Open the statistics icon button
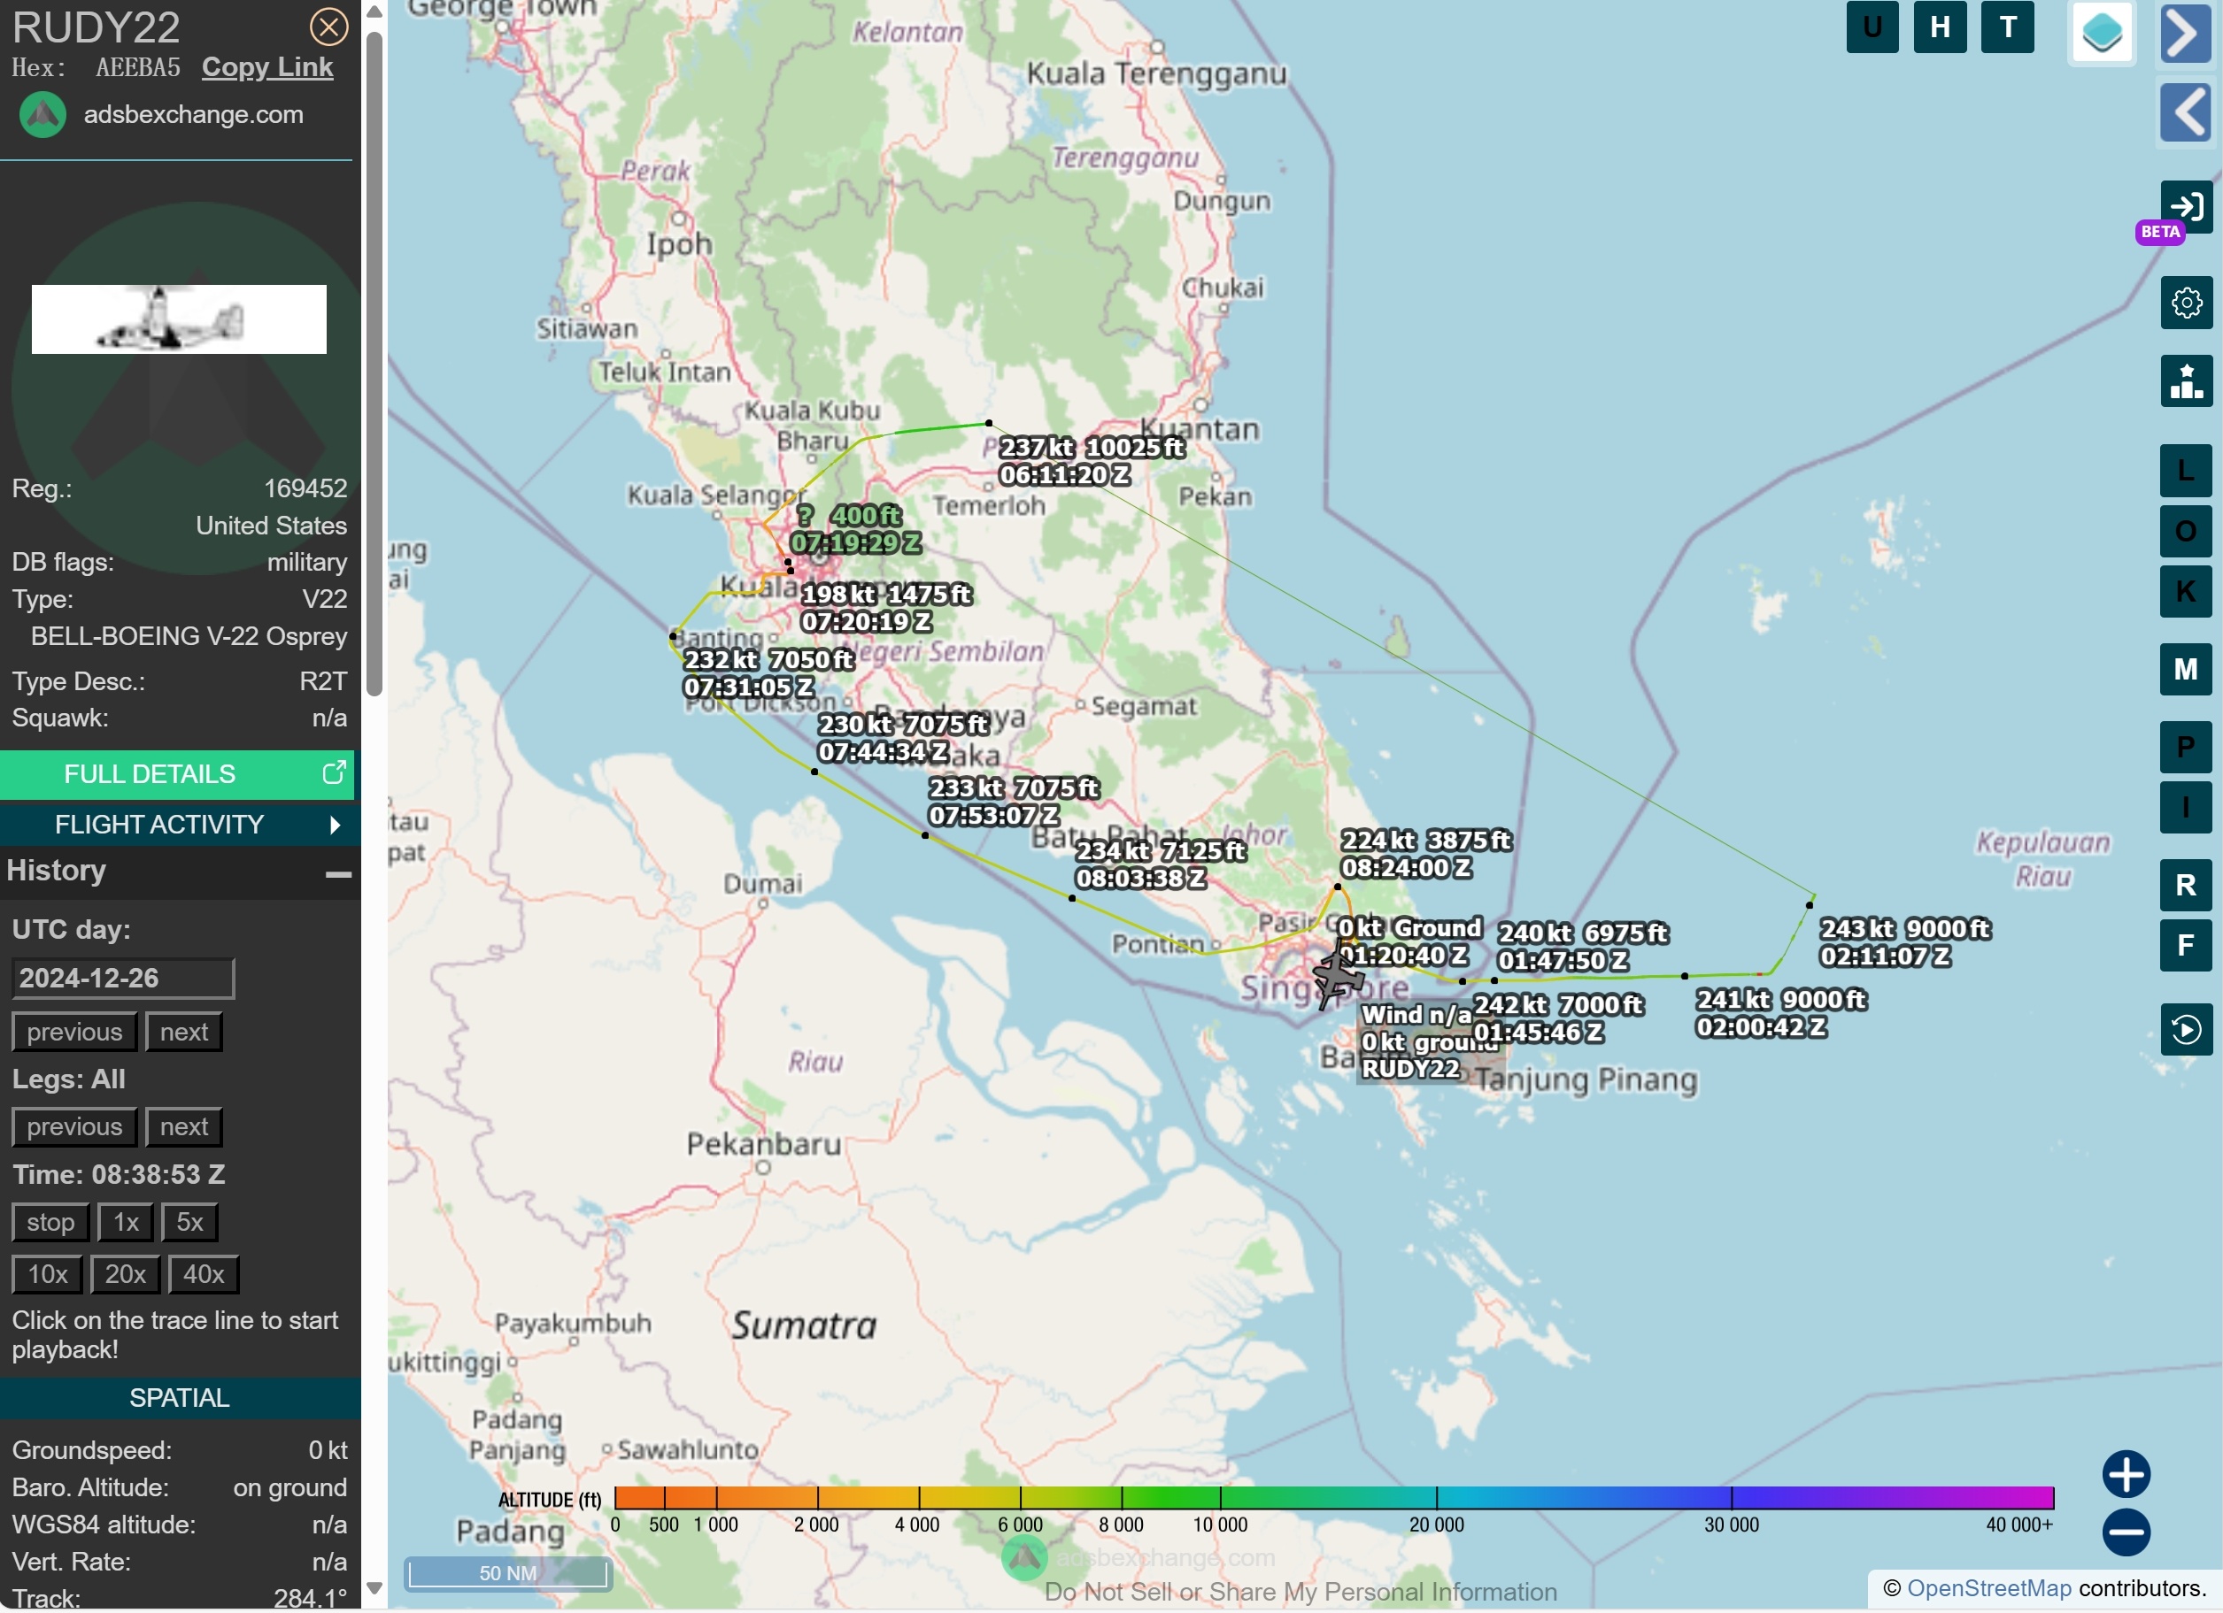The image size is (2223, 1613). [x=2186, y=381]
